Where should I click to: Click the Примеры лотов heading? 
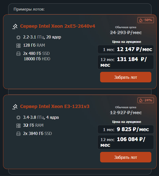29,9
